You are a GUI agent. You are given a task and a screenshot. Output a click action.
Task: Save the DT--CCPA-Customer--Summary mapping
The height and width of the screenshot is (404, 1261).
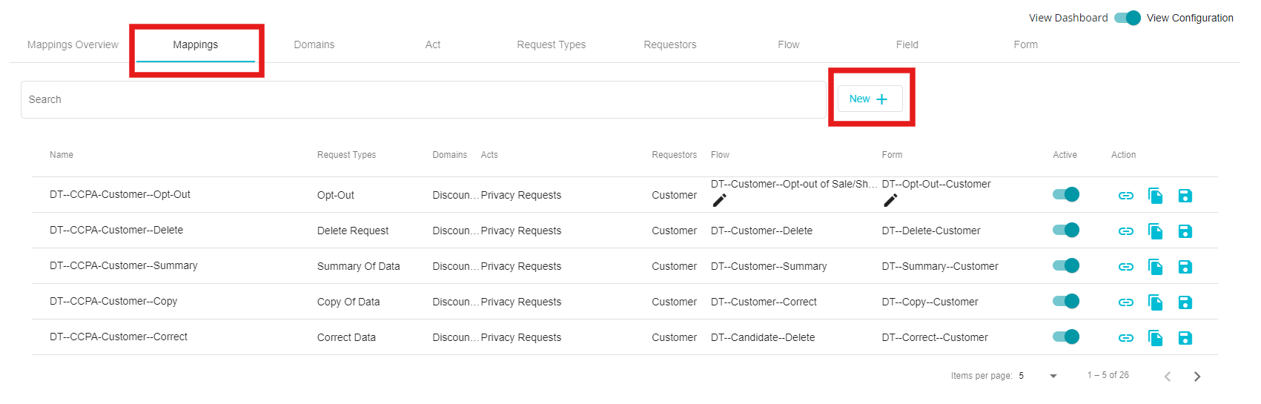click(x=1185, y=267)
